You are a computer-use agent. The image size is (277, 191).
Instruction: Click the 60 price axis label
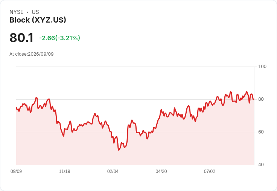click(x=261, y=132)
